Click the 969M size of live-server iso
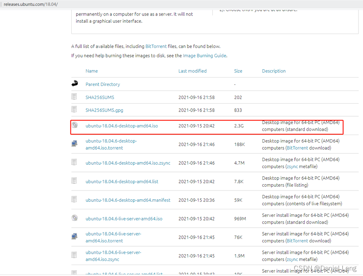363x276 pixels. (x=240, y=219)
